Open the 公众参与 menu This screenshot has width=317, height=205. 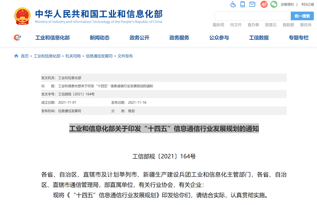tap(219, 38)
